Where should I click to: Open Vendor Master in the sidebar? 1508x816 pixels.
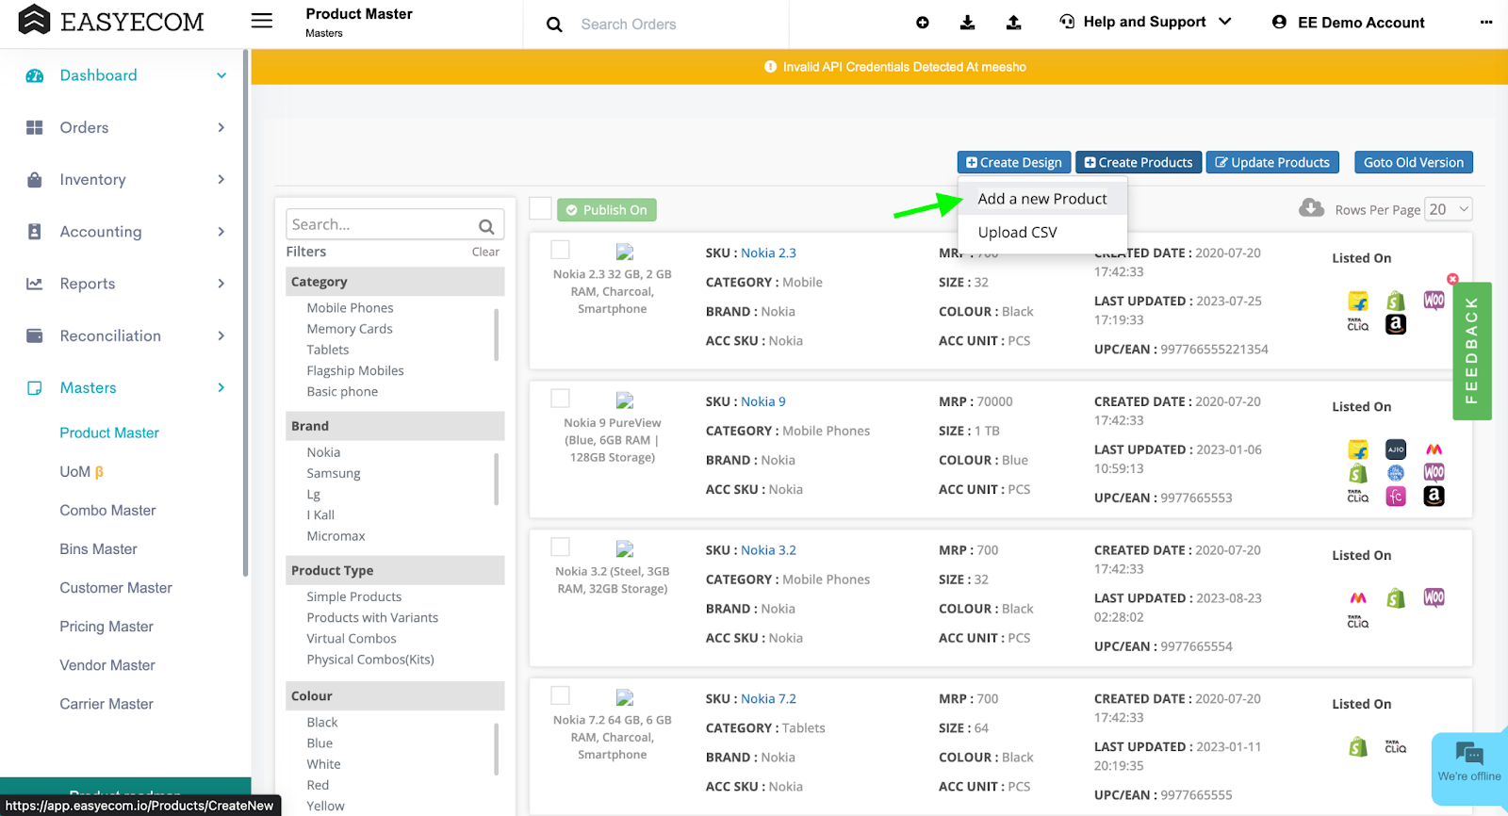click(x=107, y=665)
